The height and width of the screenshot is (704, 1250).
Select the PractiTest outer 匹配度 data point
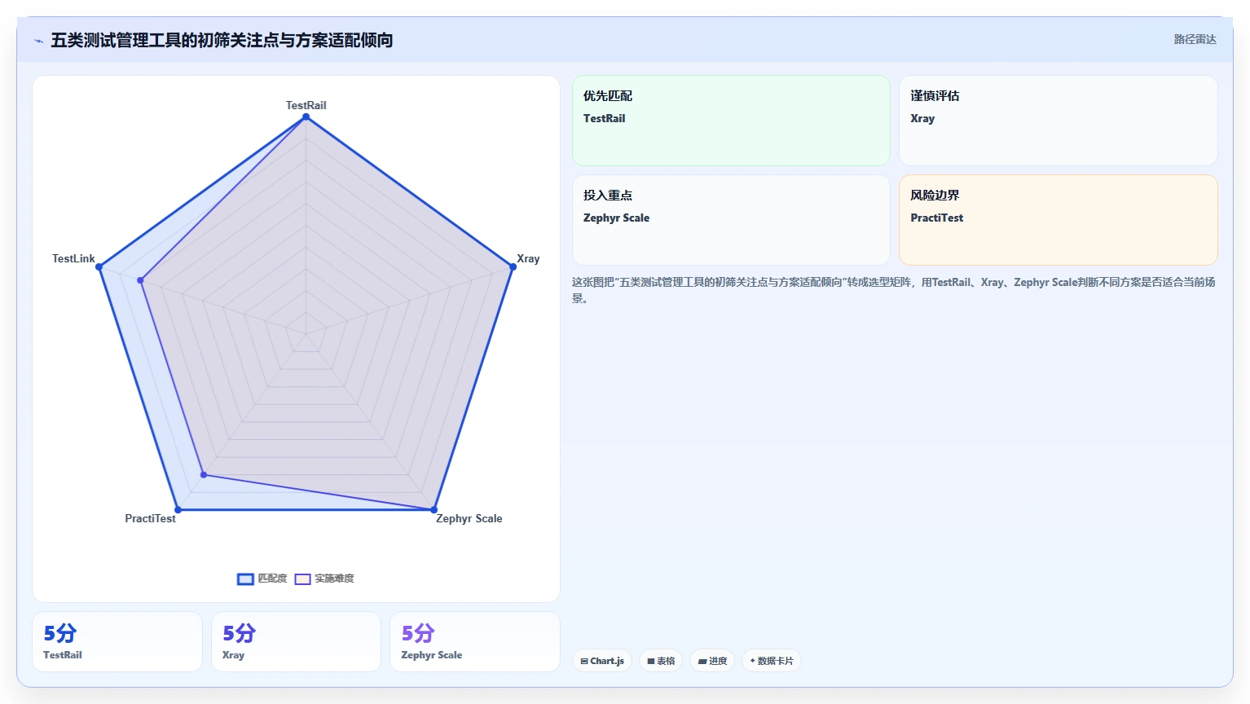click(178, 510)
